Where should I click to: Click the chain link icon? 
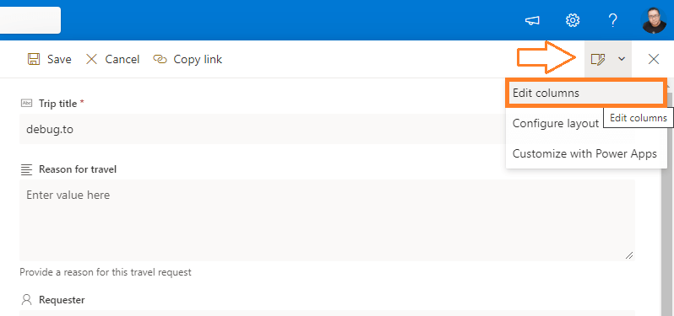160,59
